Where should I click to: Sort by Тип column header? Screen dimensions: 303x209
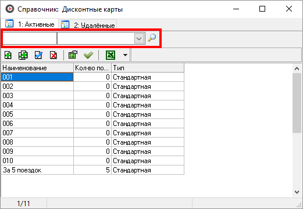coord(148,68)
